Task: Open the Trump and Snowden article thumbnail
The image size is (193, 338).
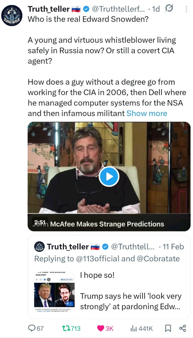Action: coord(54,291)
